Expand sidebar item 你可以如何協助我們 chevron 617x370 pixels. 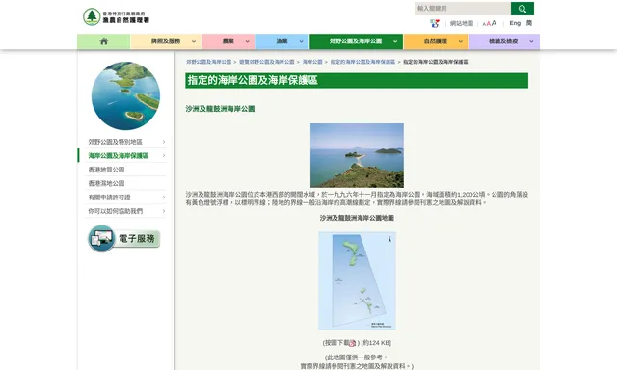point(164,211)
